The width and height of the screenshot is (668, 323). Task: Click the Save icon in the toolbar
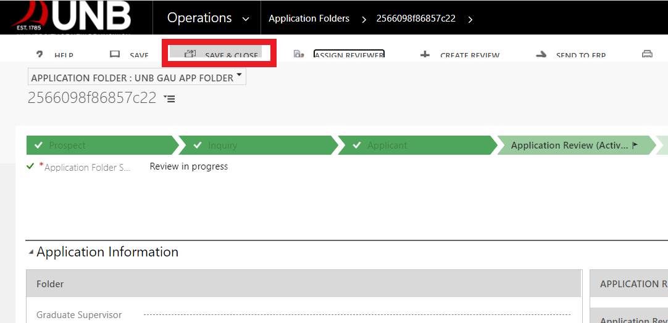tap(115, 55)
